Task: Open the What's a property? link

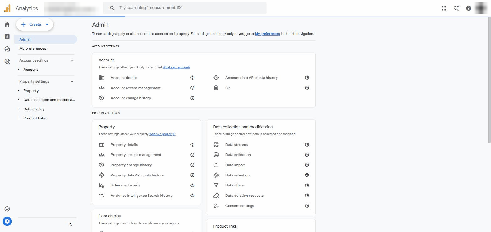Action: point(162,134)
